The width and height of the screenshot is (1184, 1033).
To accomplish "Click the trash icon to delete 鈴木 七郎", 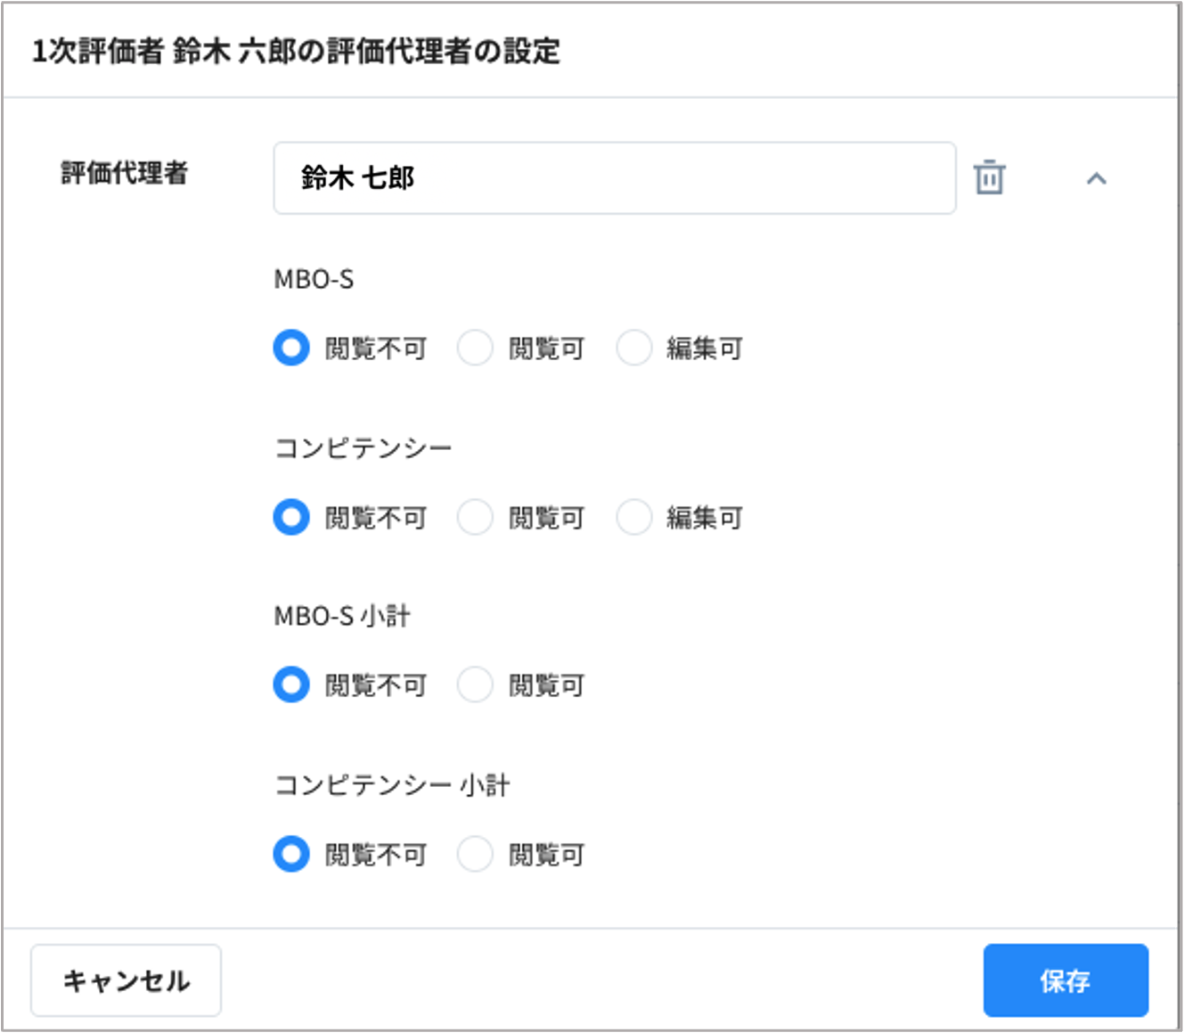I will tap(989, 177).
